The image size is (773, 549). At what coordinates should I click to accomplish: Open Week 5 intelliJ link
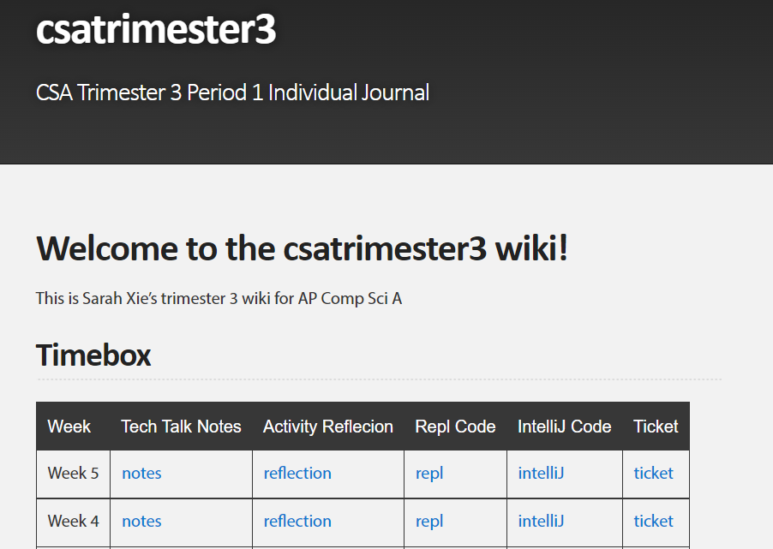click(x=541, y=474)
